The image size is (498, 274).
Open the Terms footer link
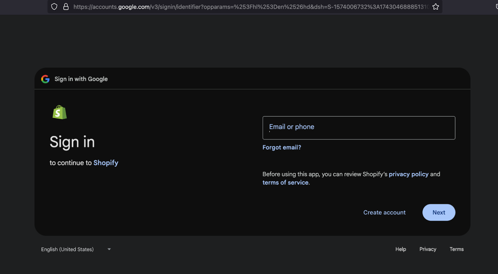coord(457,249)
